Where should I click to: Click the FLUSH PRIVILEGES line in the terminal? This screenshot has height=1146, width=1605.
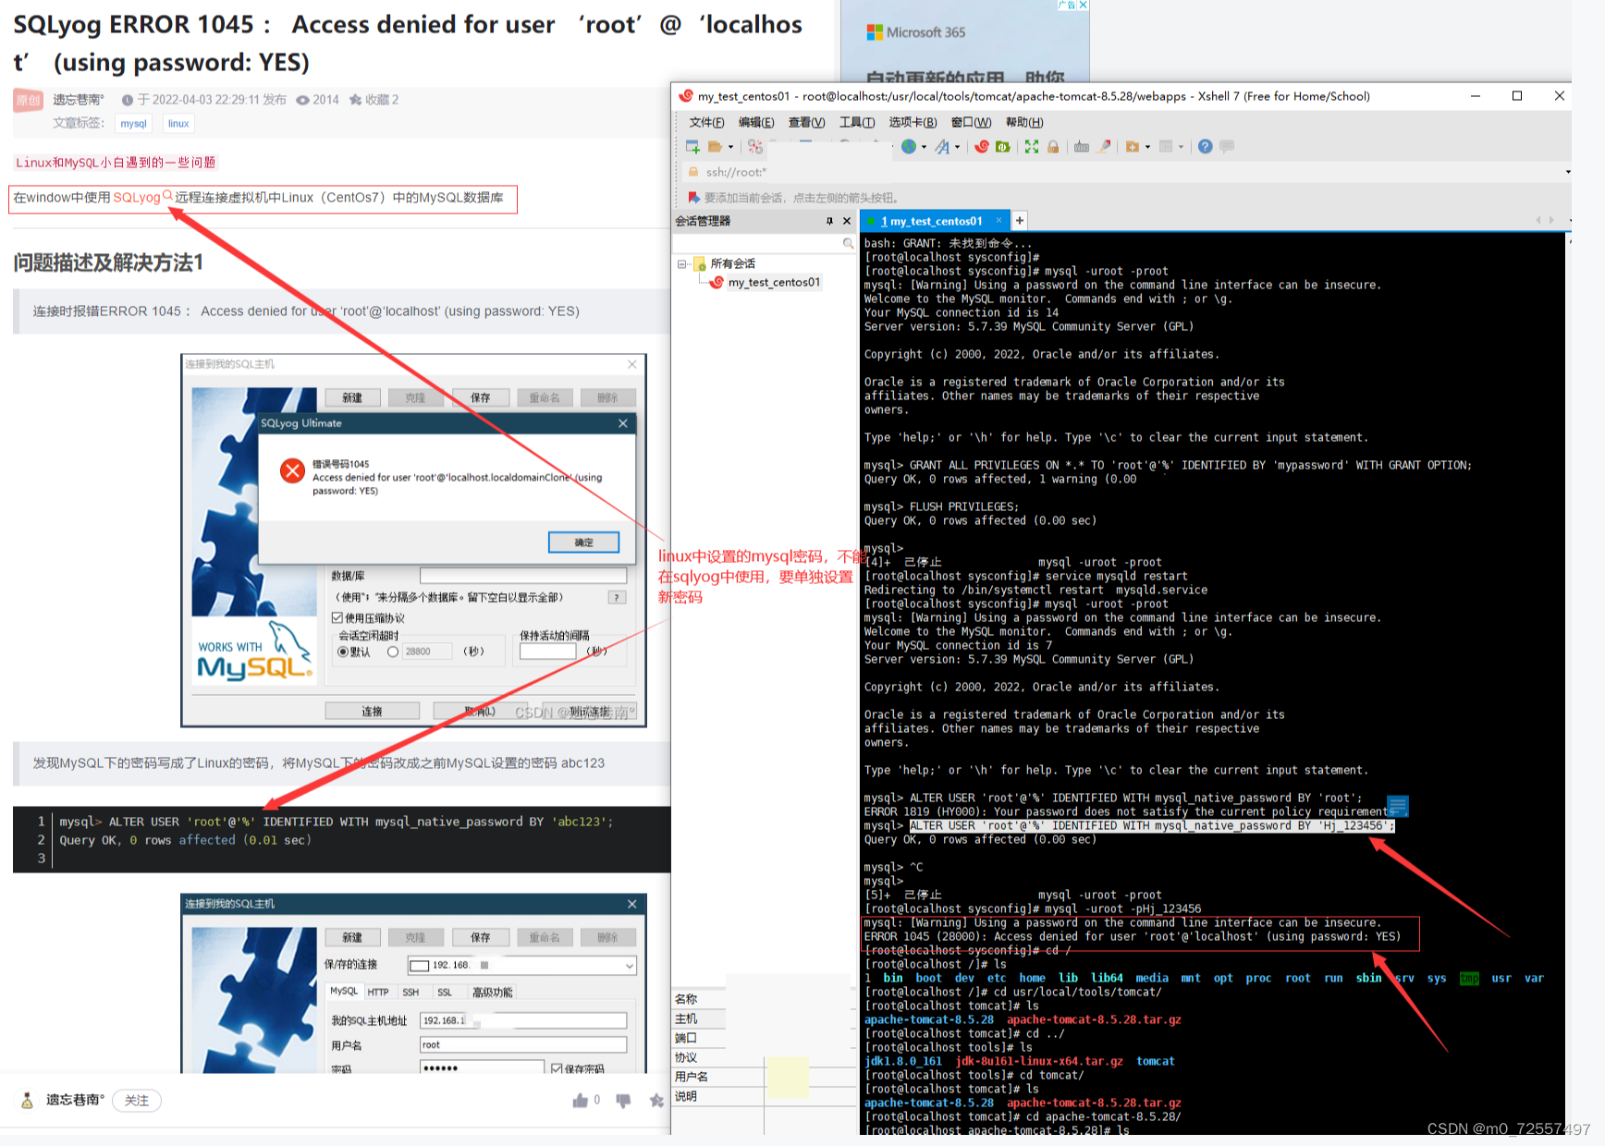pos(941,506)
